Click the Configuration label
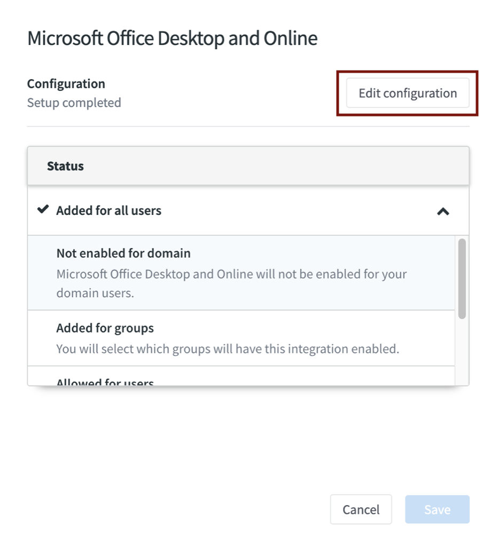 (x=66, y=83)
